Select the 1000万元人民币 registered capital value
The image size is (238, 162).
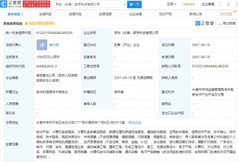pos(48,57)
